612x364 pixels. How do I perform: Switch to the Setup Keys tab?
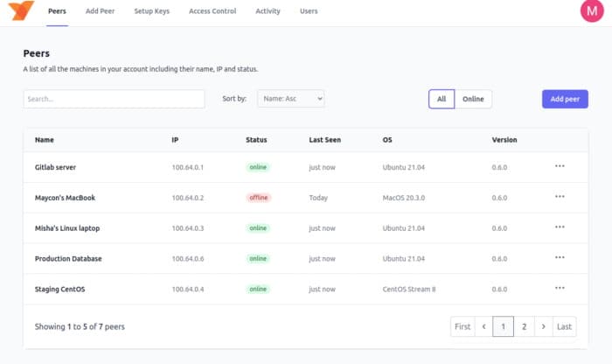point(152,11)
